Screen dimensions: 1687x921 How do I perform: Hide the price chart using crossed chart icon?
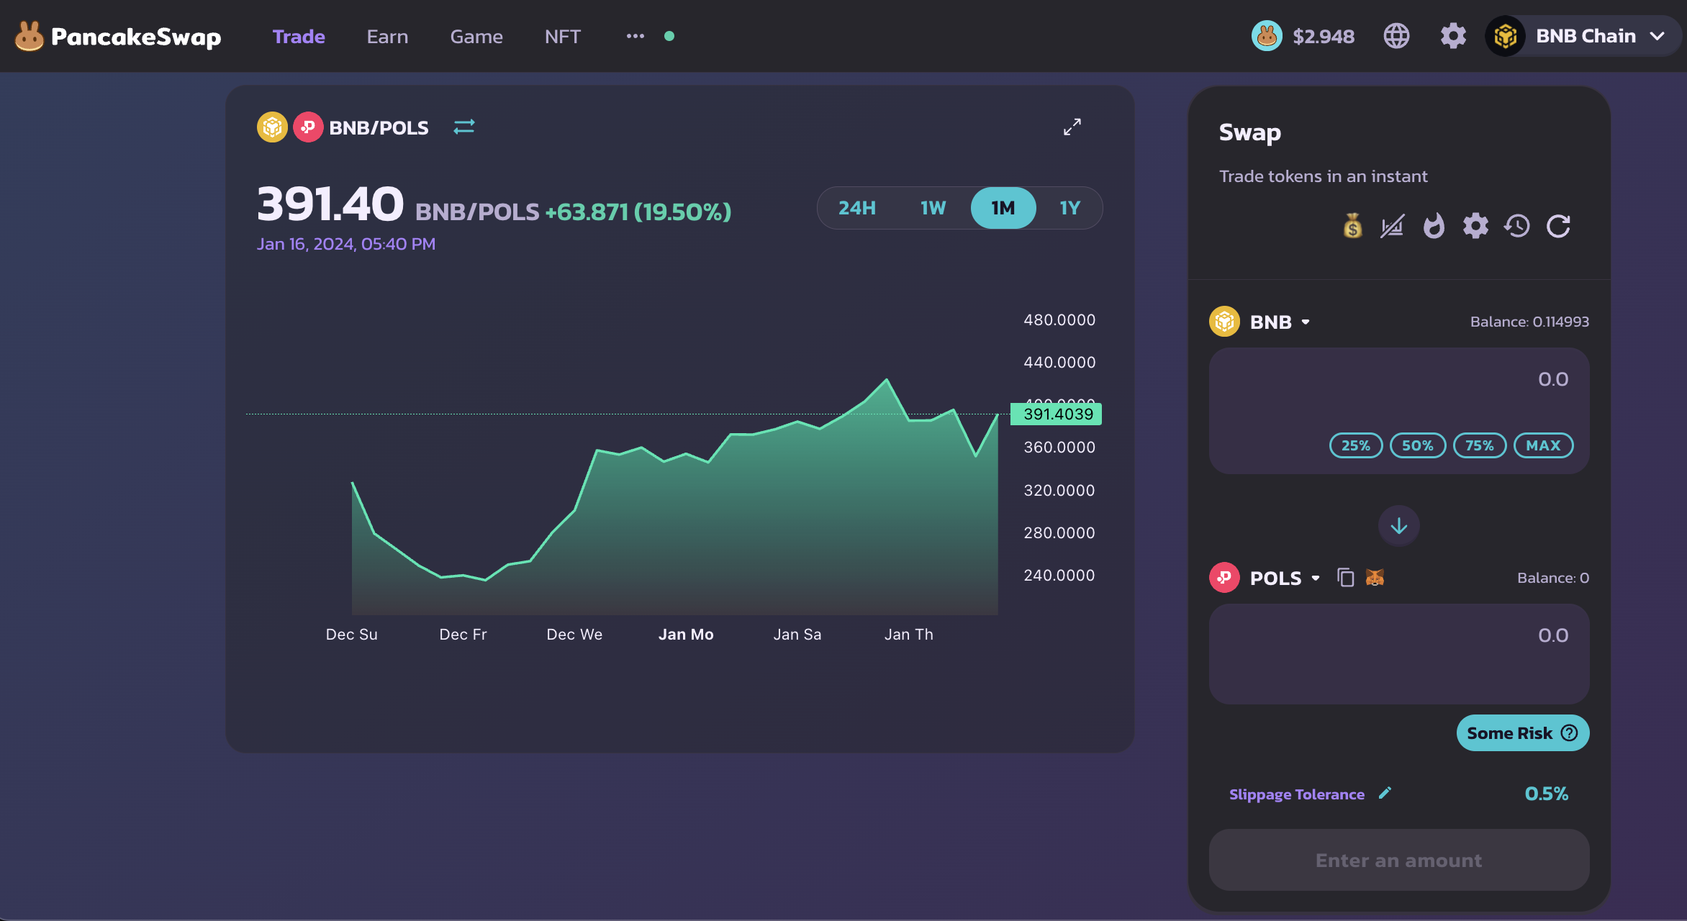[1392, 227]
